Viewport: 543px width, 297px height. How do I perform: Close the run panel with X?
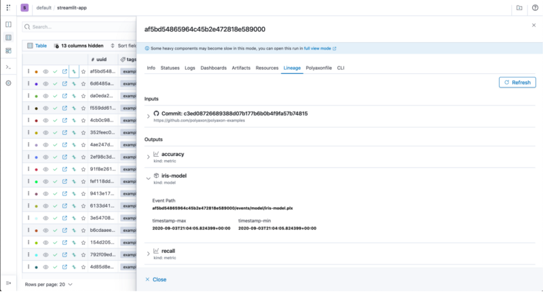click(533, 25)
